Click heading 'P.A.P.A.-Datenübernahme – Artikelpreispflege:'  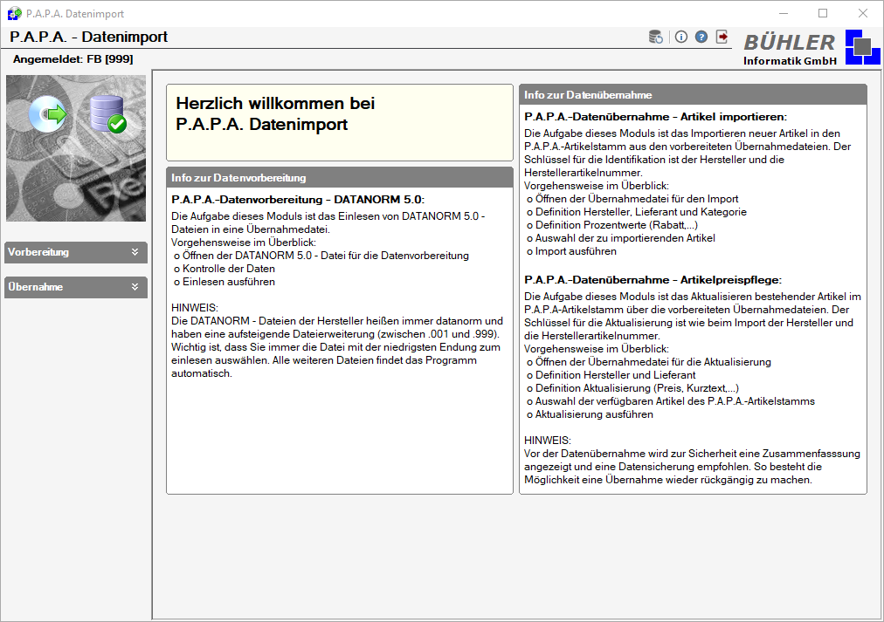click(653, 280)
